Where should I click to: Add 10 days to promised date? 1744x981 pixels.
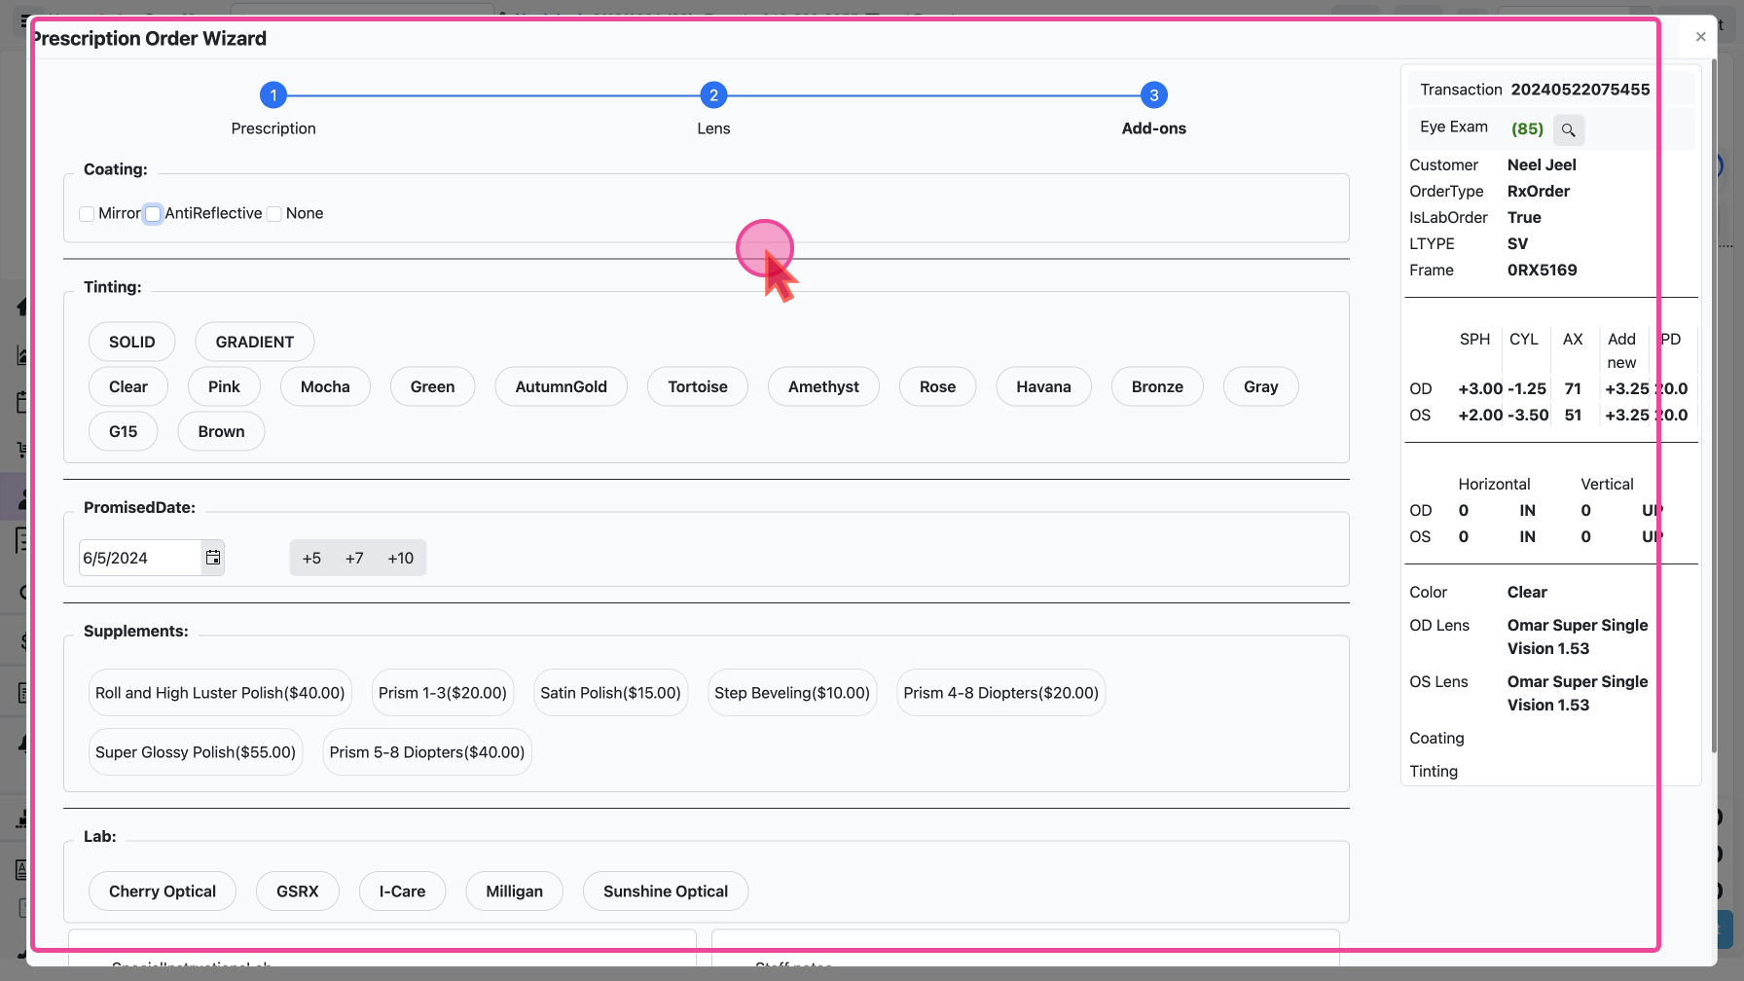(x=400, y=558)
